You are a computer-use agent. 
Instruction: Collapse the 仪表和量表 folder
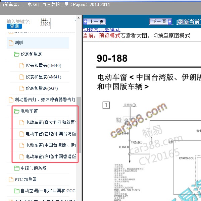pos(31,54)
